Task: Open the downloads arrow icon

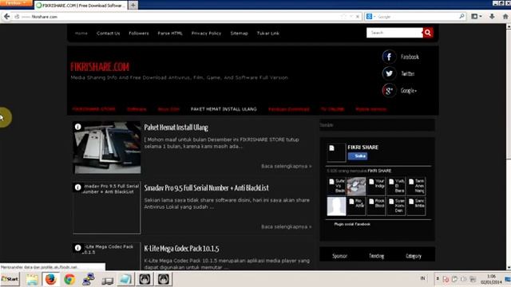Action: pos(492,16)
